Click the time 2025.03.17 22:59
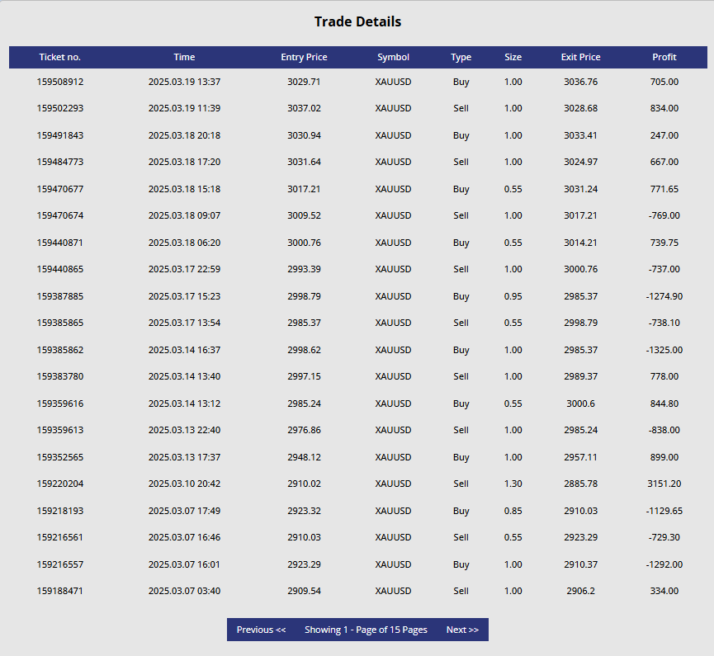 tap(184, 270)
